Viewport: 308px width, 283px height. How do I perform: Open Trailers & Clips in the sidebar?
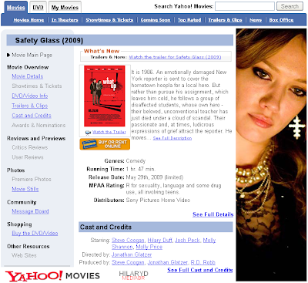click(x=30, y=106)
